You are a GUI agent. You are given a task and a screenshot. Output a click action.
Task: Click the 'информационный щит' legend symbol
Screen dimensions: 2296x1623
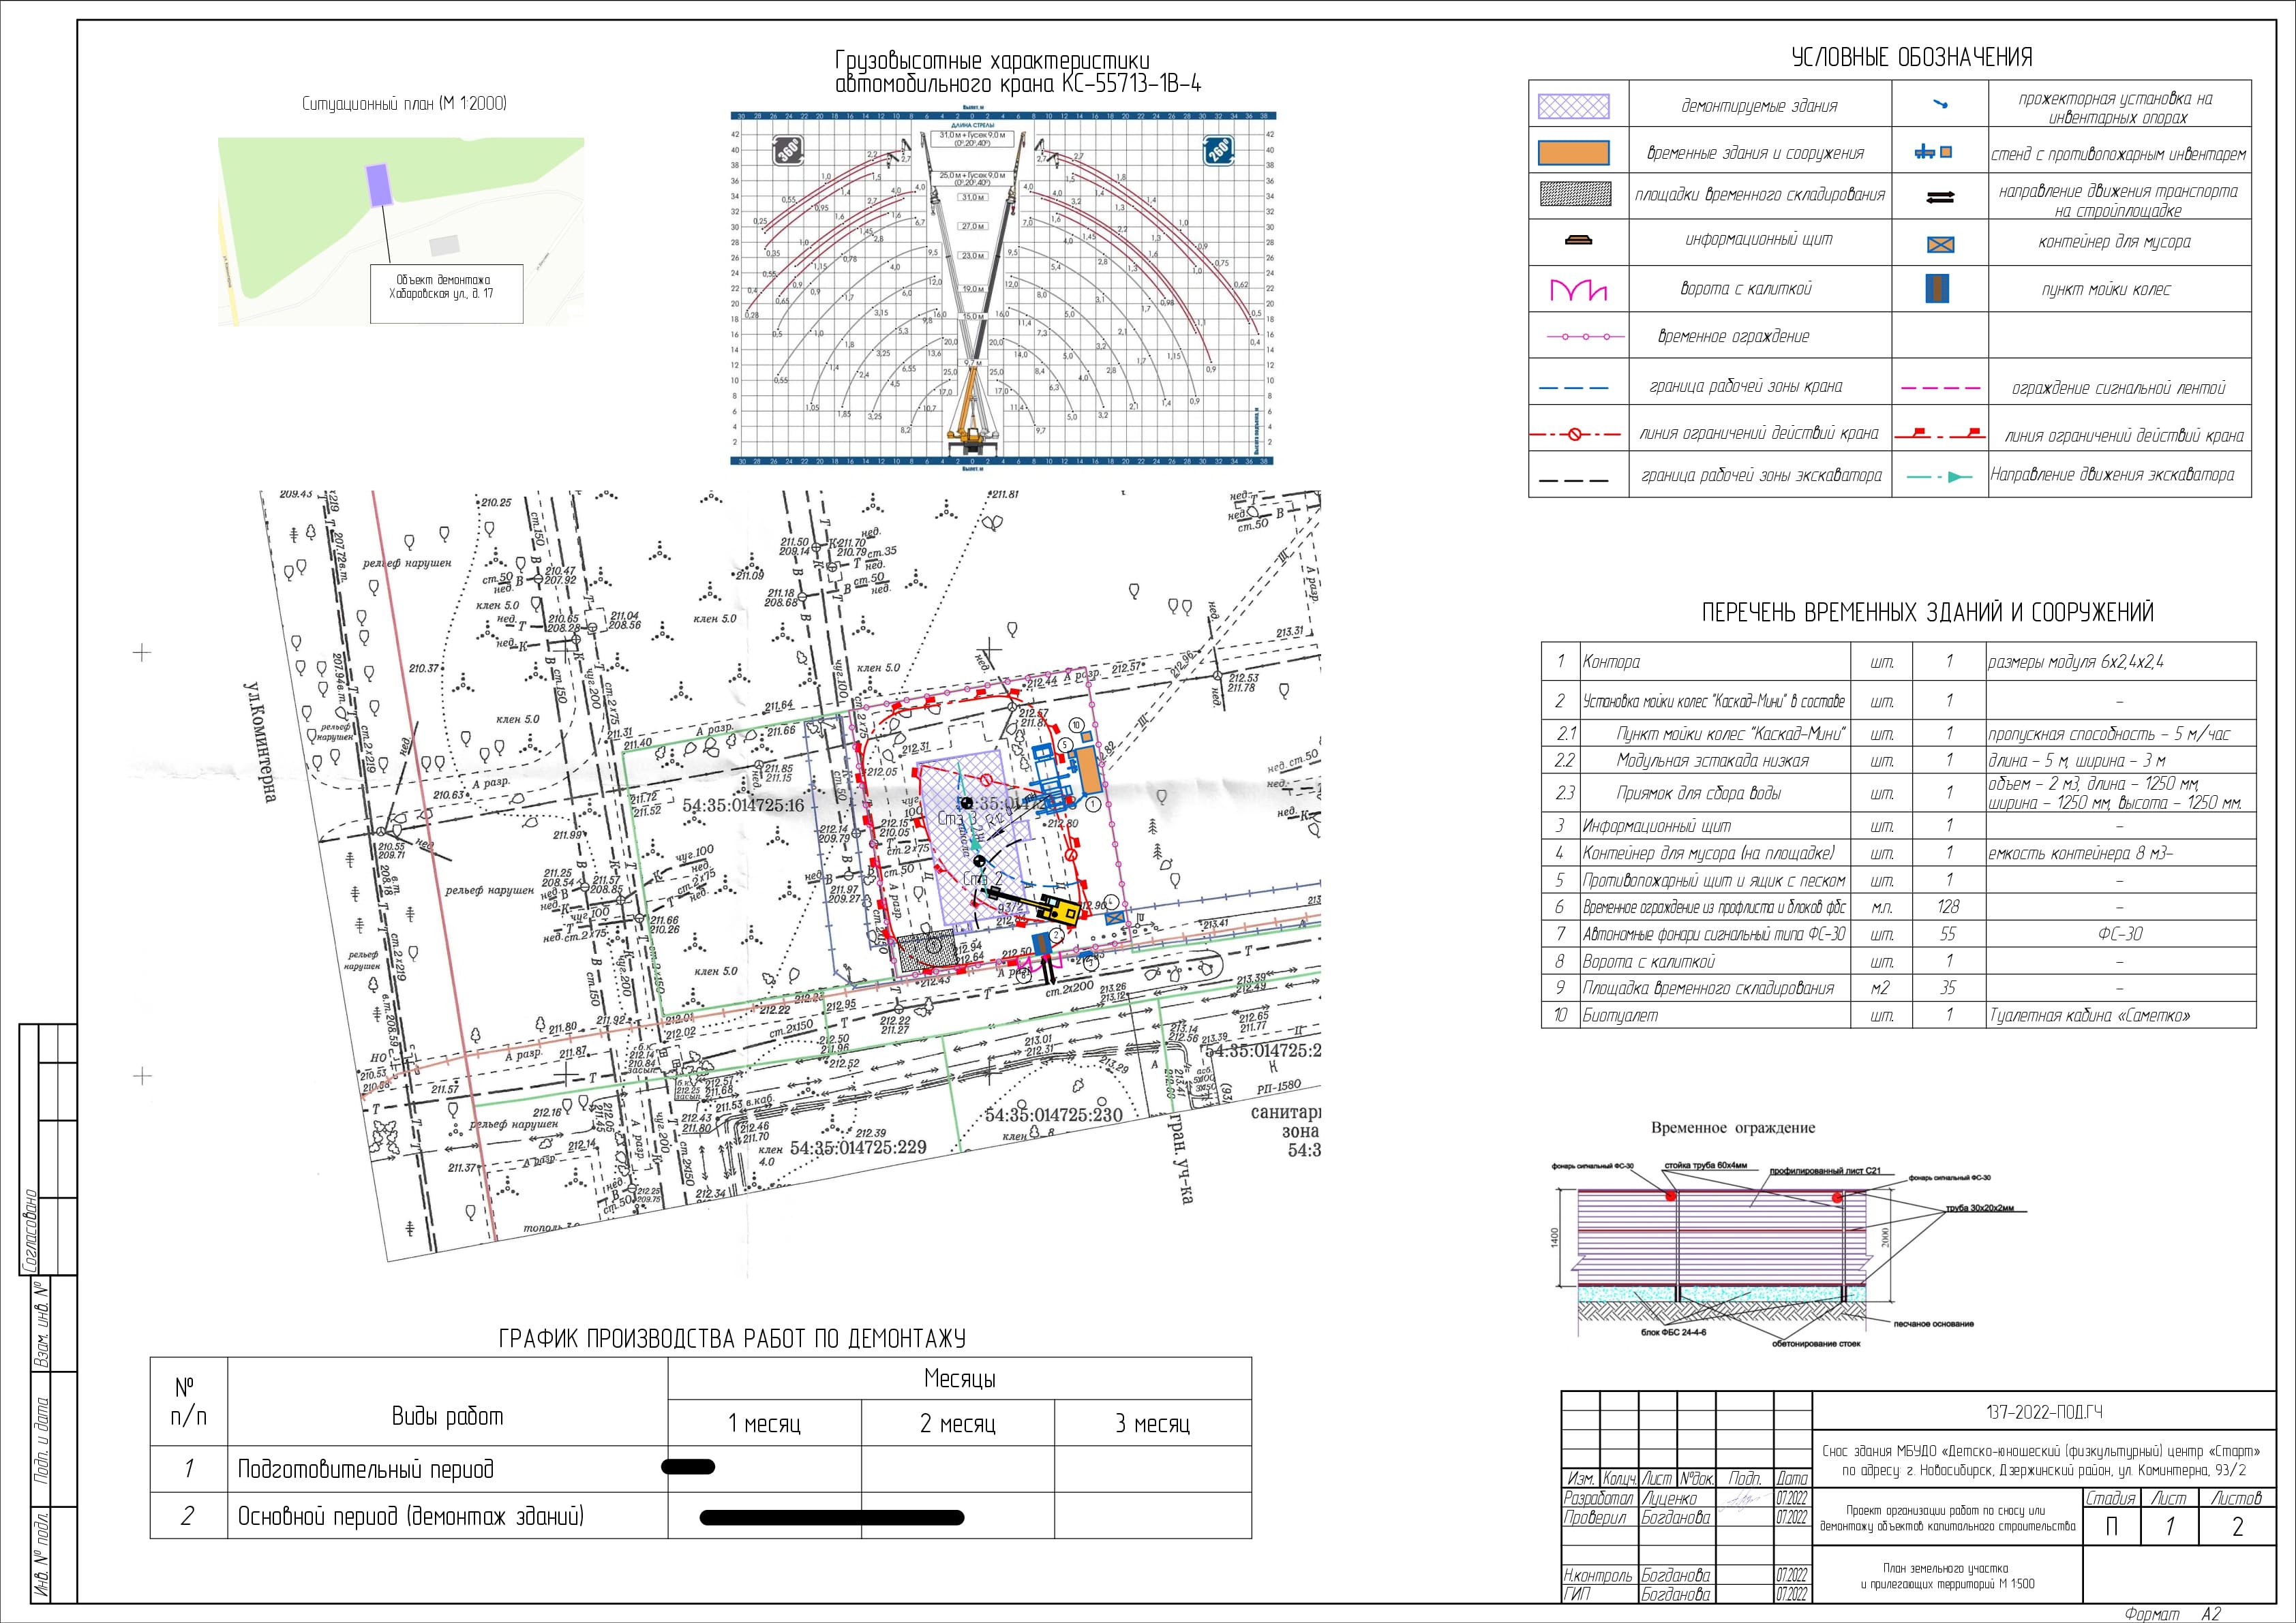(1577, 240)
